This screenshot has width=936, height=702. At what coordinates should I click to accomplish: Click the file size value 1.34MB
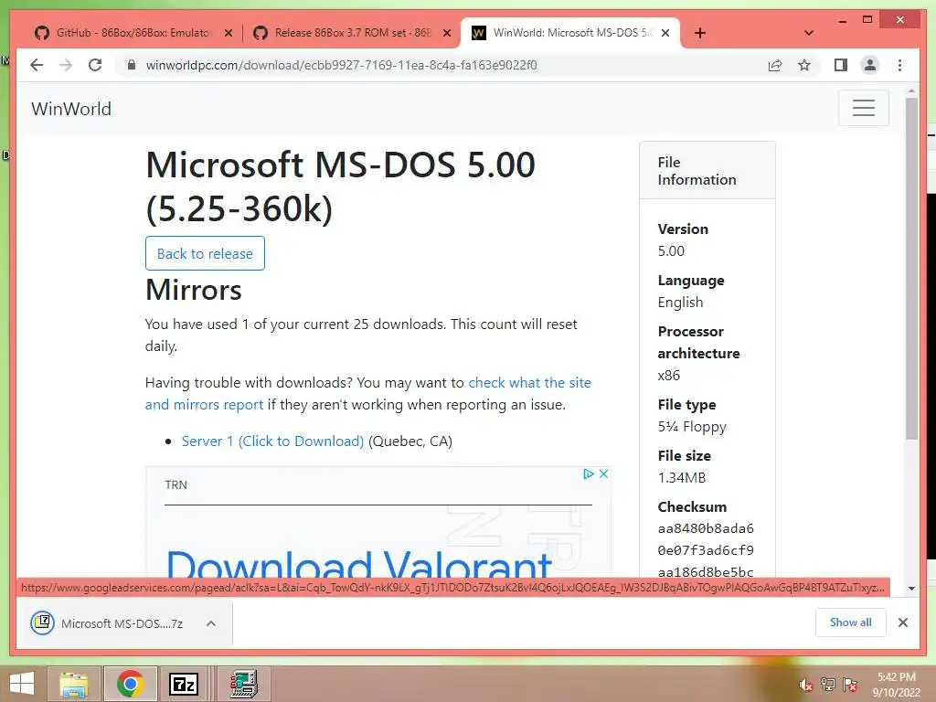pos(682,477)
